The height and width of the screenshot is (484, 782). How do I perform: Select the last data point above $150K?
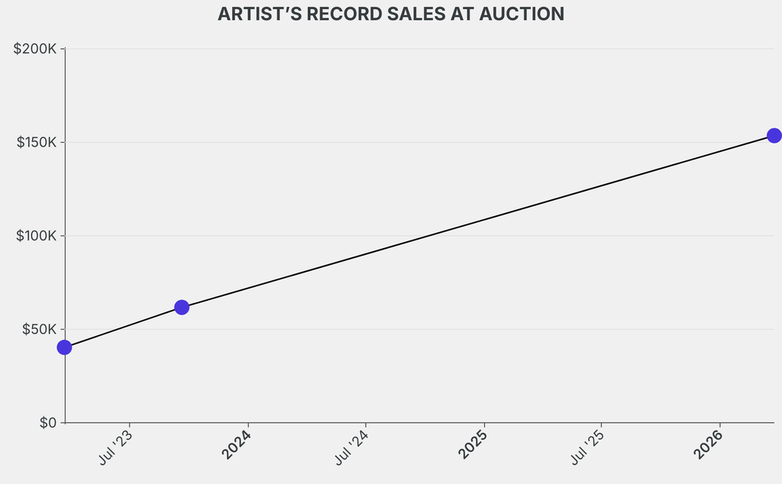coord(774,135)
